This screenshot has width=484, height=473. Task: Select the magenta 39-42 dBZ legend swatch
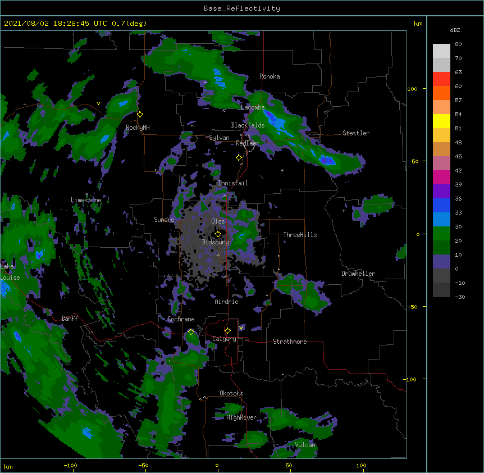[441, 178]
